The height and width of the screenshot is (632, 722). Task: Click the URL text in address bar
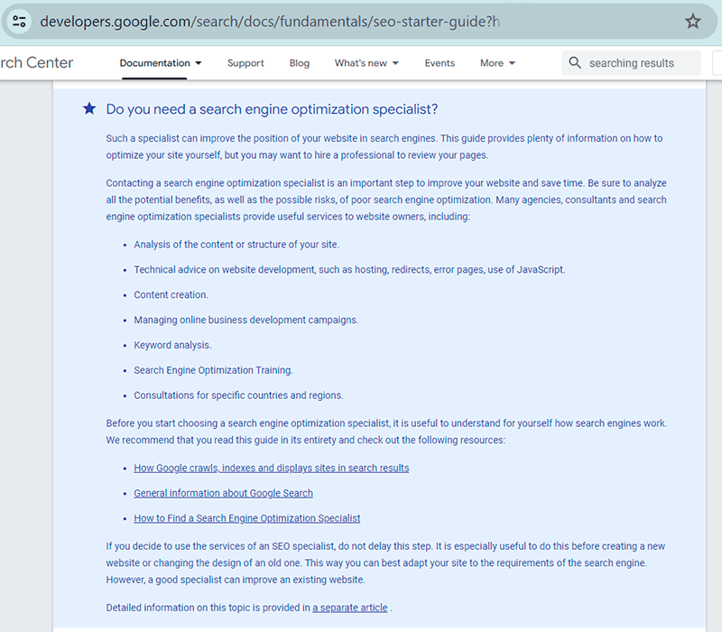coord(269,22)
